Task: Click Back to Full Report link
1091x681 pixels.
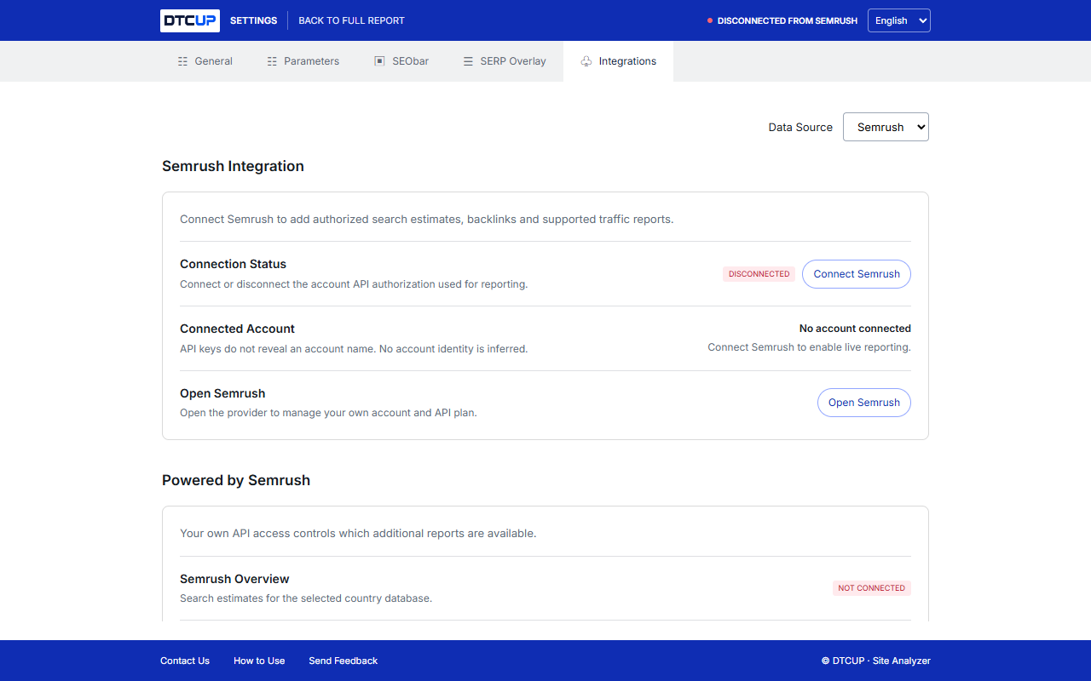Action: click(x=351, y=20)
